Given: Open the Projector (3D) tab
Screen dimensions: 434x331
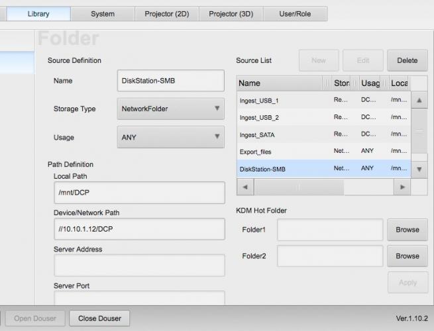Looking at the screenshot, I should point(231,14).
